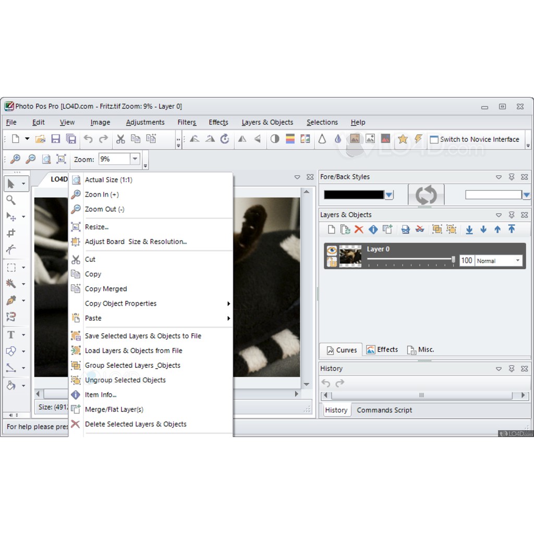534x534 pixels.
Task: Toggle the Layer 0 lock icon
Action: pos(332,262)
